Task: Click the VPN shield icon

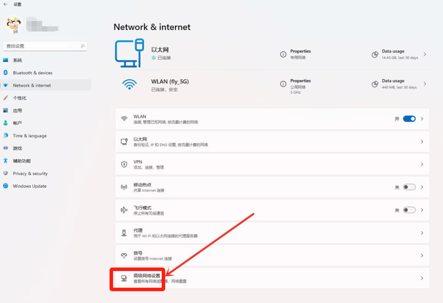Action: coord(124,164)
